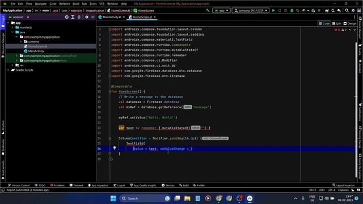Open IDE settings gear in top toolbar

[353, 10]
